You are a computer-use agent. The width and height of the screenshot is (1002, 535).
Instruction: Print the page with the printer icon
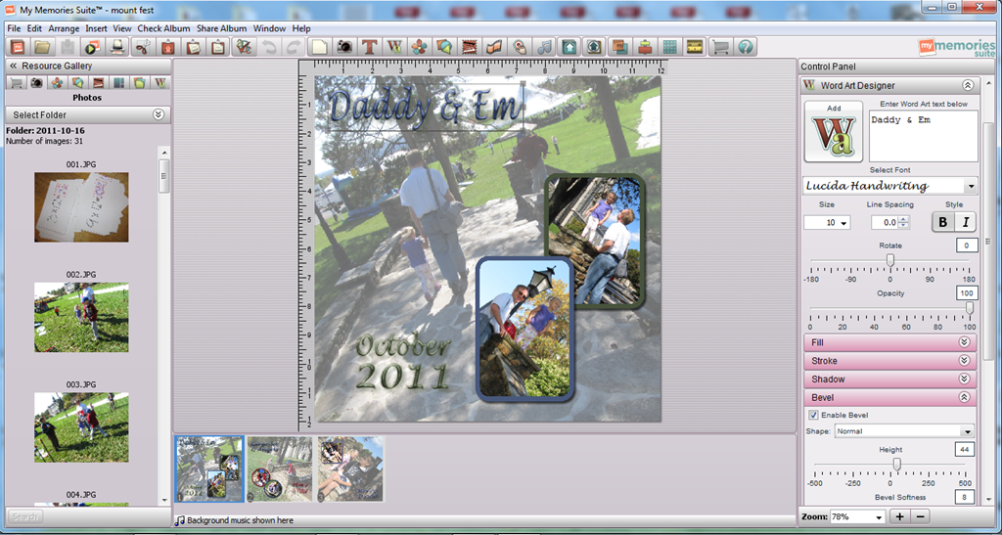pyautogui.click(x=117, y=47)
